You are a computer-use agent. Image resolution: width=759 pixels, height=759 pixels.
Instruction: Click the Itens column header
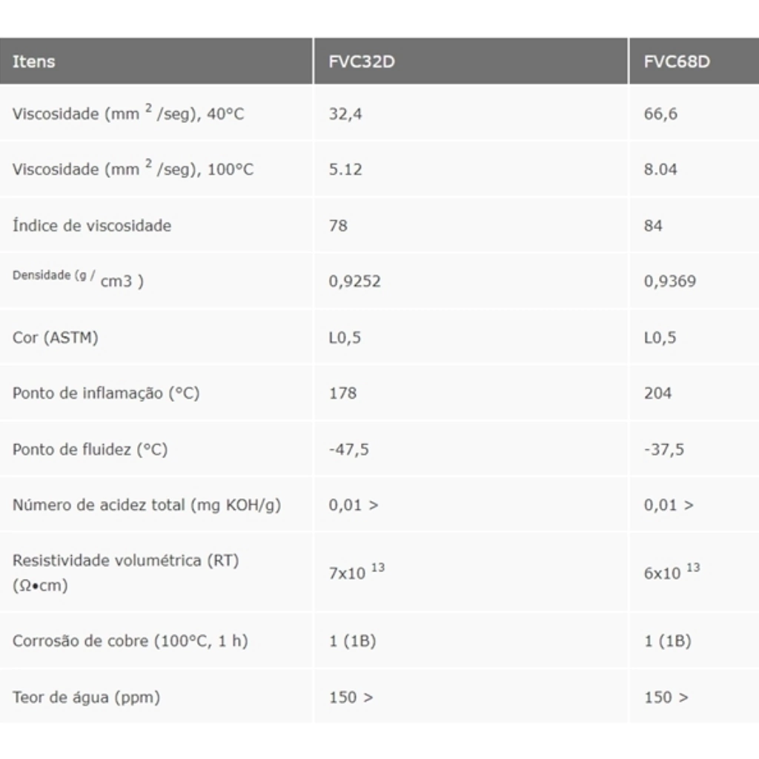(33, 62)
